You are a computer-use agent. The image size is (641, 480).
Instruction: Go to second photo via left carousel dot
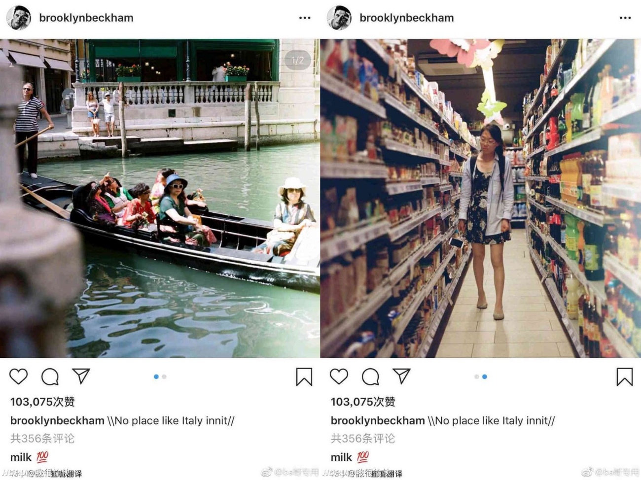coord(164,377)
